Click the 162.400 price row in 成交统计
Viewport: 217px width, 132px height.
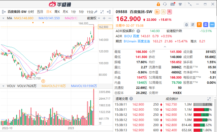pyautogui.click(x=188, y=130)
